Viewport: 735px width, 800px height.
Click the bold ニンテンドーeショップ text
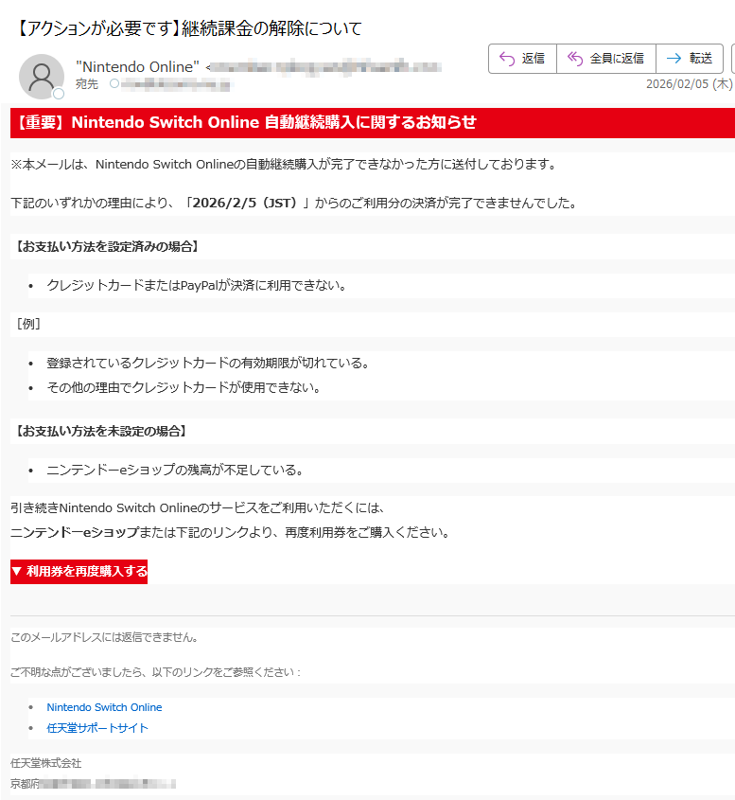coord(74,532)
